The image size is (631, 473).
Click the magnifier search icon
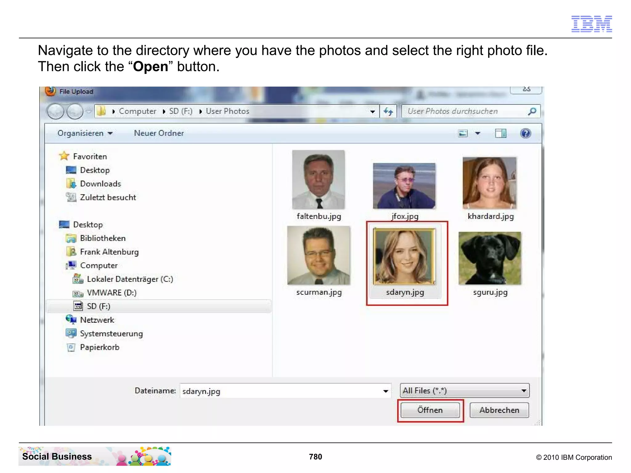point(532,111)
